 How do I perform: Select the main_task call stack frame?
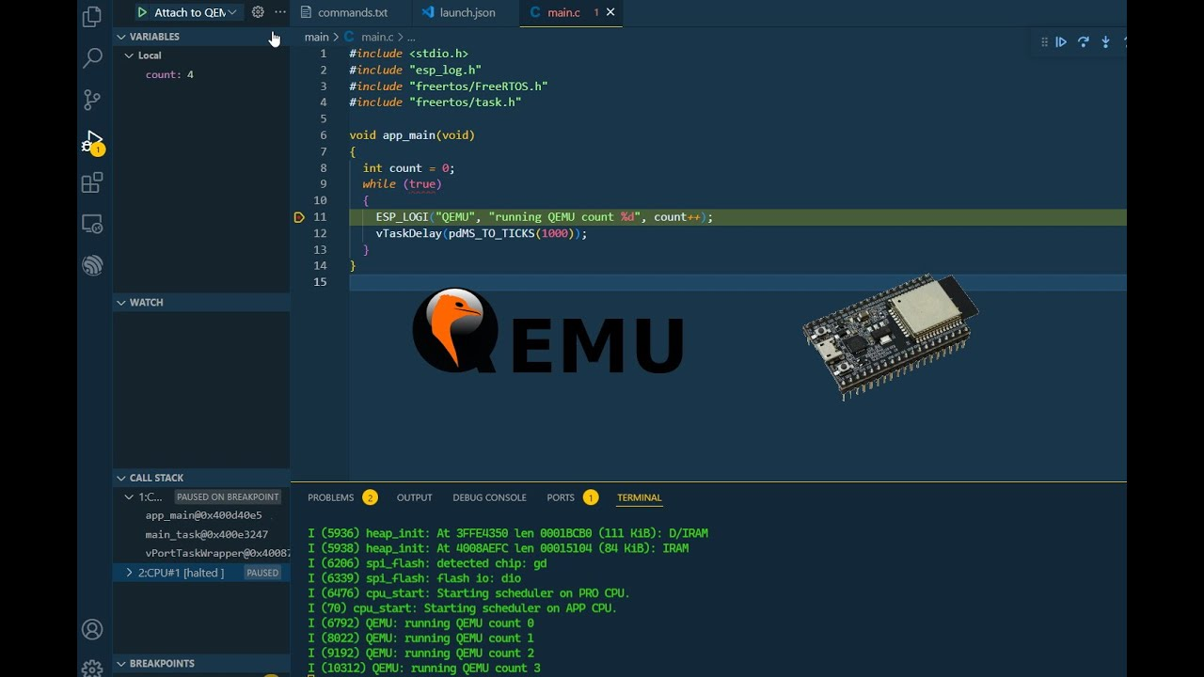pyautogui.click(x=206, y=534)
